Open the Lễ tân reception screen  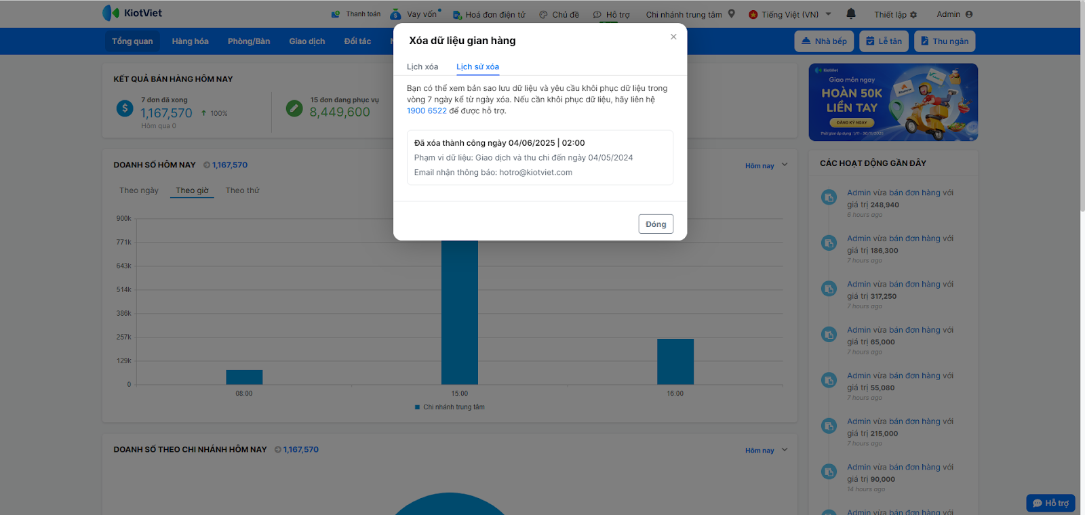tap(884, 41)
